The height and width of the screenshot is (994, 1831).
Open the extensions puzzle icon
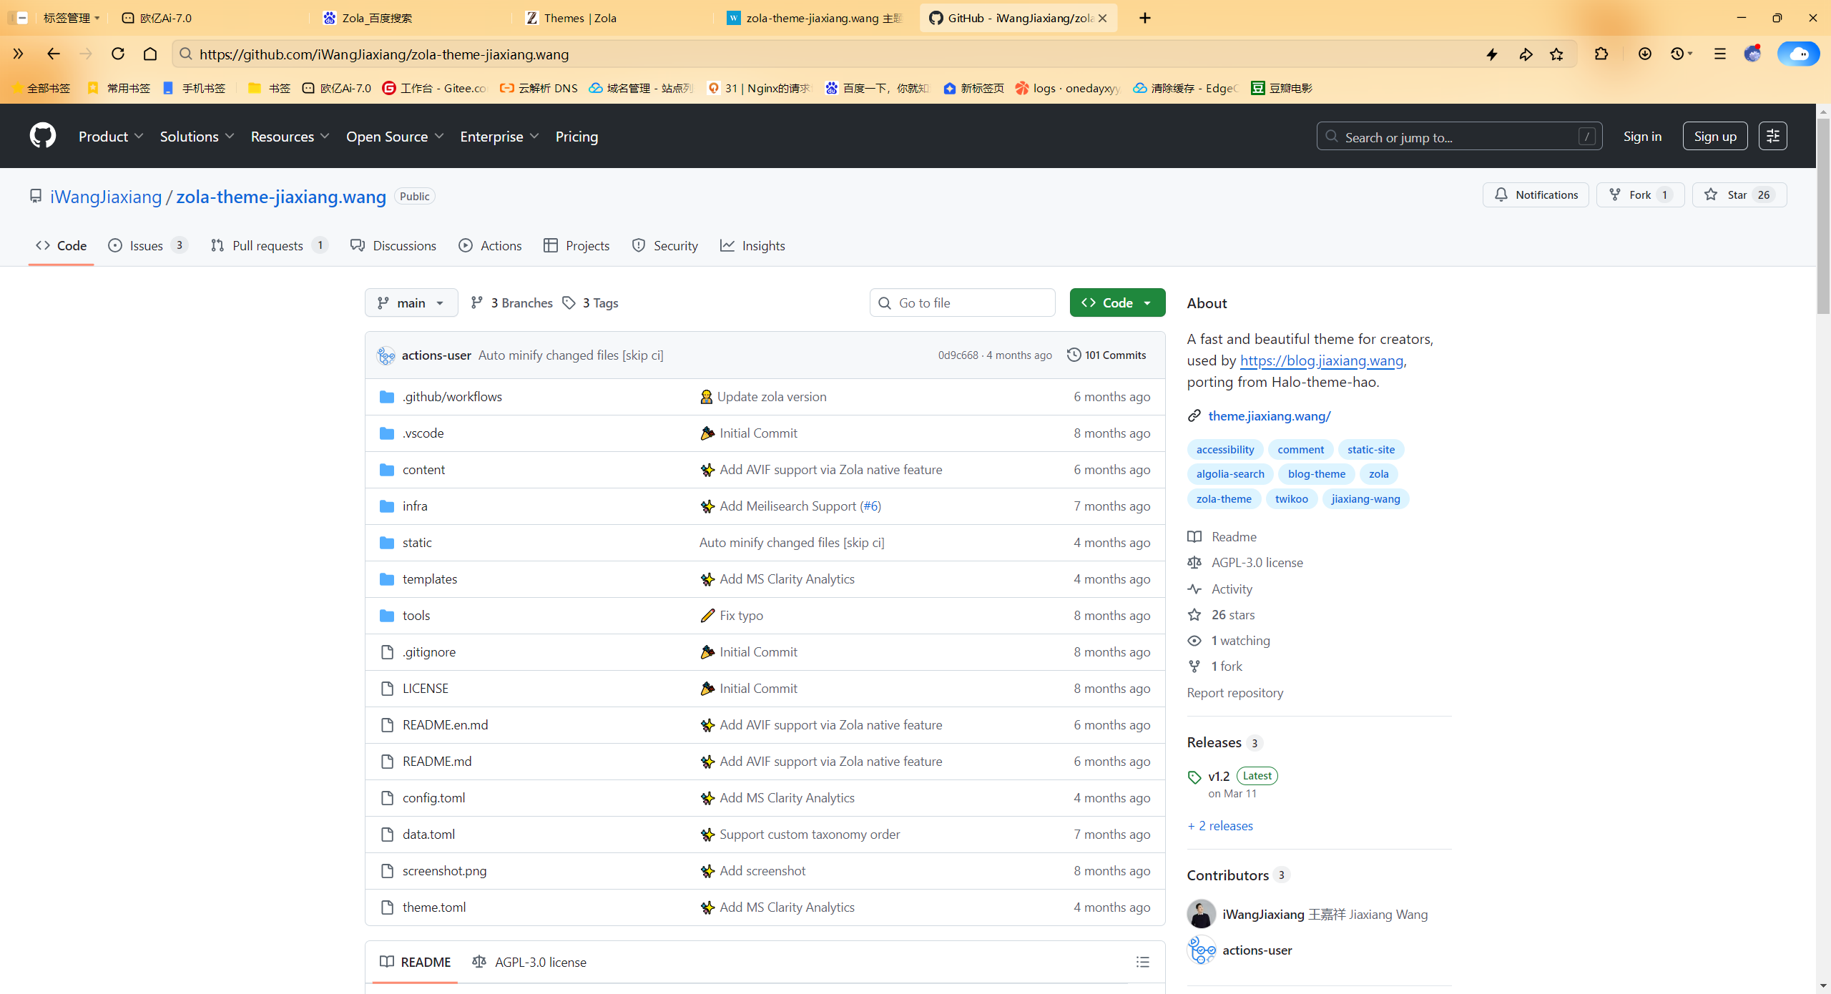[x=1601, y=54]
